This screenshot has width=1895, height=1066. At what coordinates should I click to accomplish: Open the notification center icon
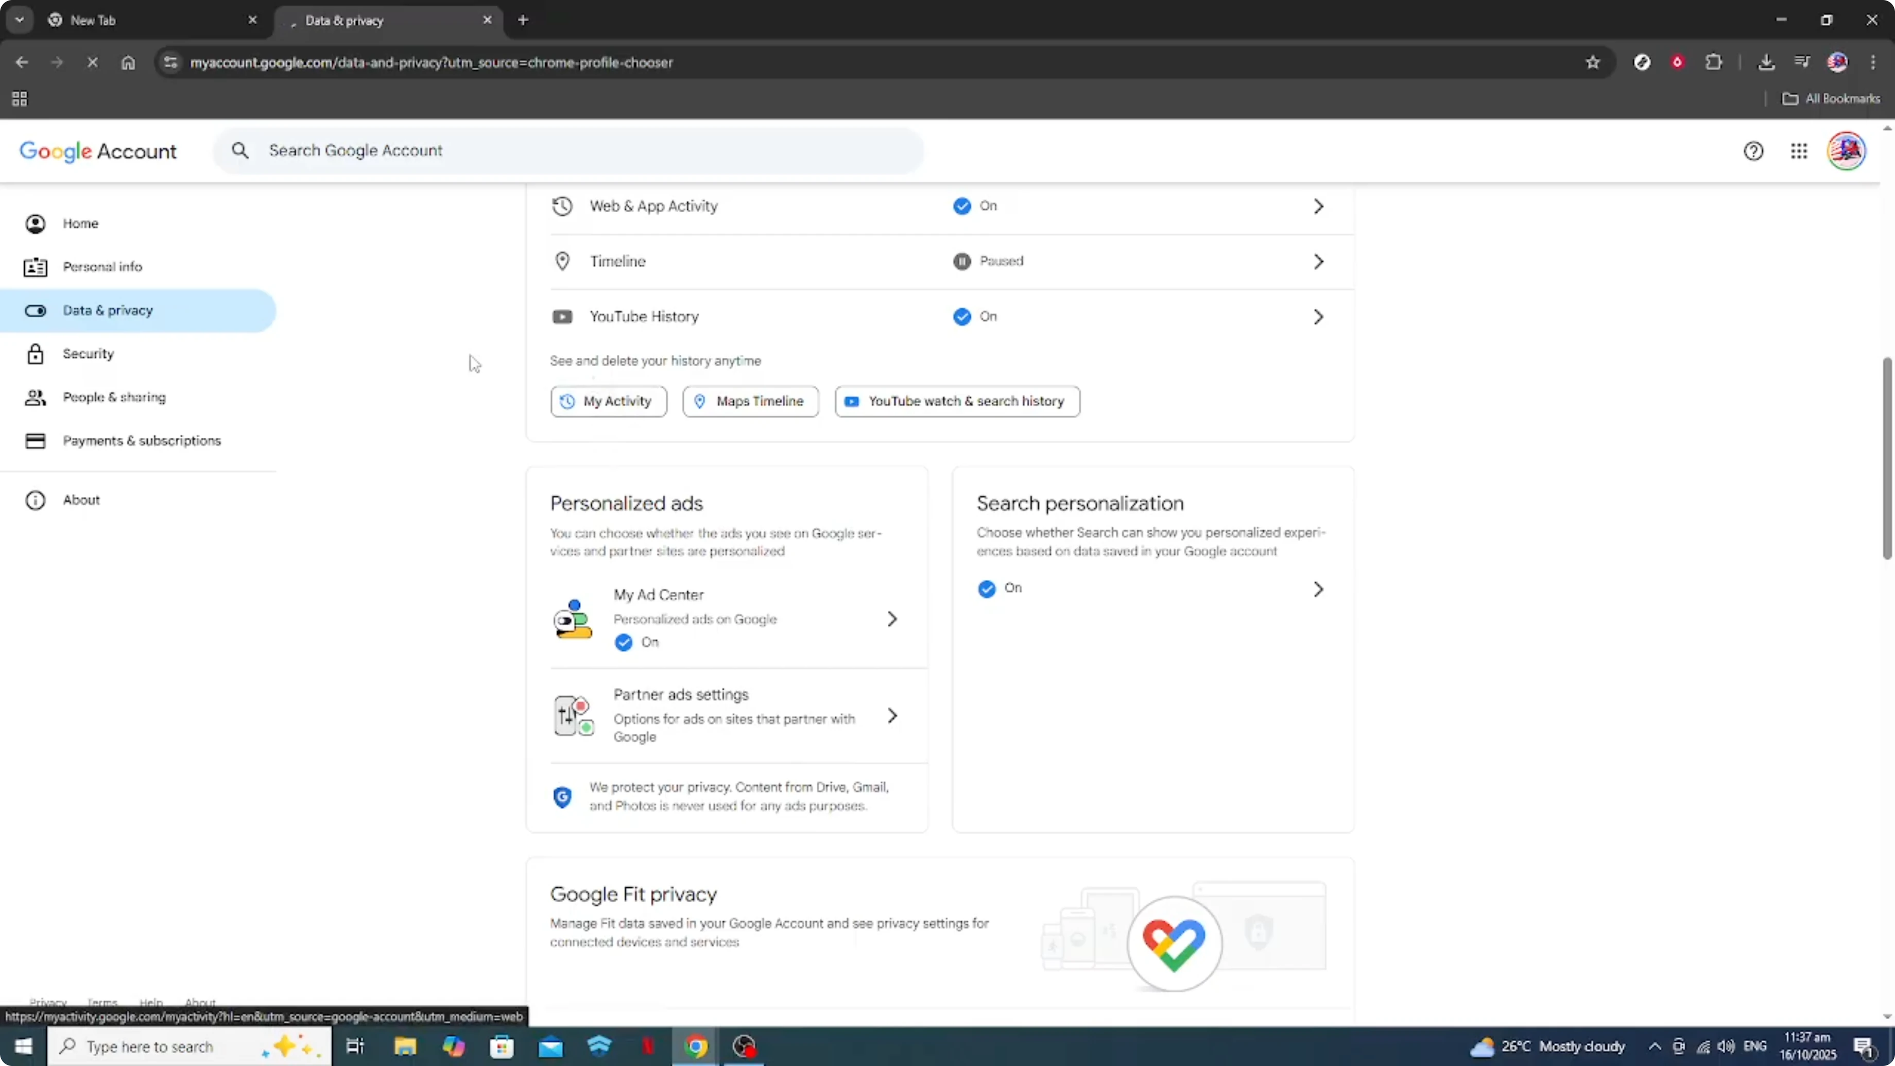tap(1864, 1046)
